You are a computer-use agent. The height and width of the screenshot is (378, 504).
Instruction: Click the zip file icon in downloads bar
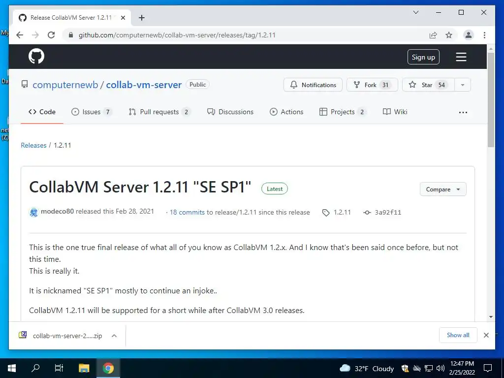point(23,335)
